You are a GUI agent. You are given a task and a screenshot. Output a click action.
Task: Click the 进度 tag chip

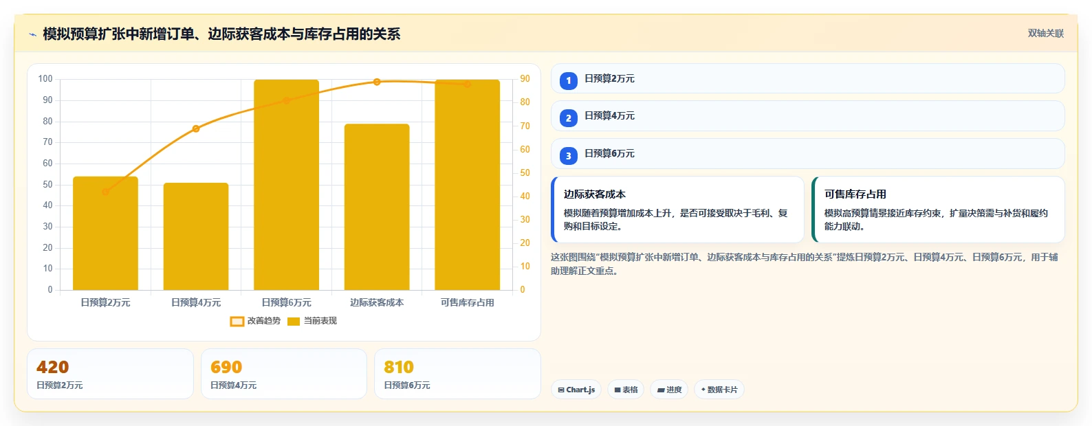point(669,390)
